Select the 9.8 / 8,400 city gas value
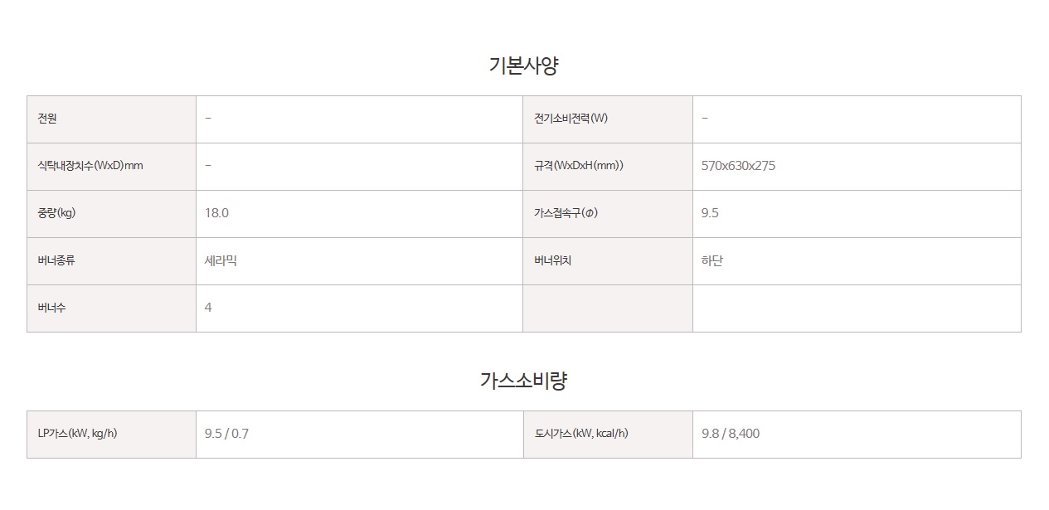The image size is (1049, 510). tap(731, 434)
